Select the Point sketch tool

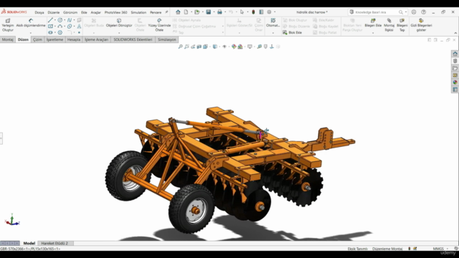(79, 32)
